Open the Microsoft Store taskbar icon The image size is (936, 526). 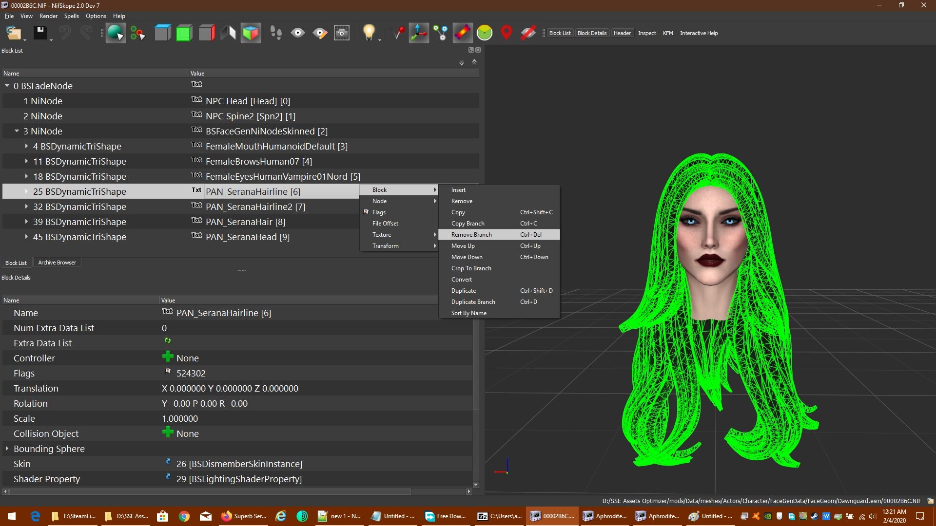[163, 516]
